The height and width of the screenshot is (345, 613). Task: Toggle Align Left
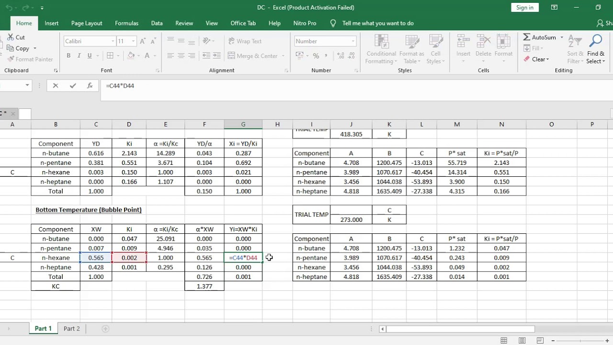[170, 56]
